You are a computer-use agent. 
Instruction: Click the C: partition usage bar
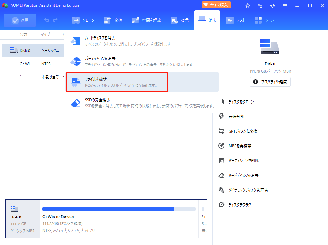tap(119, 209)
